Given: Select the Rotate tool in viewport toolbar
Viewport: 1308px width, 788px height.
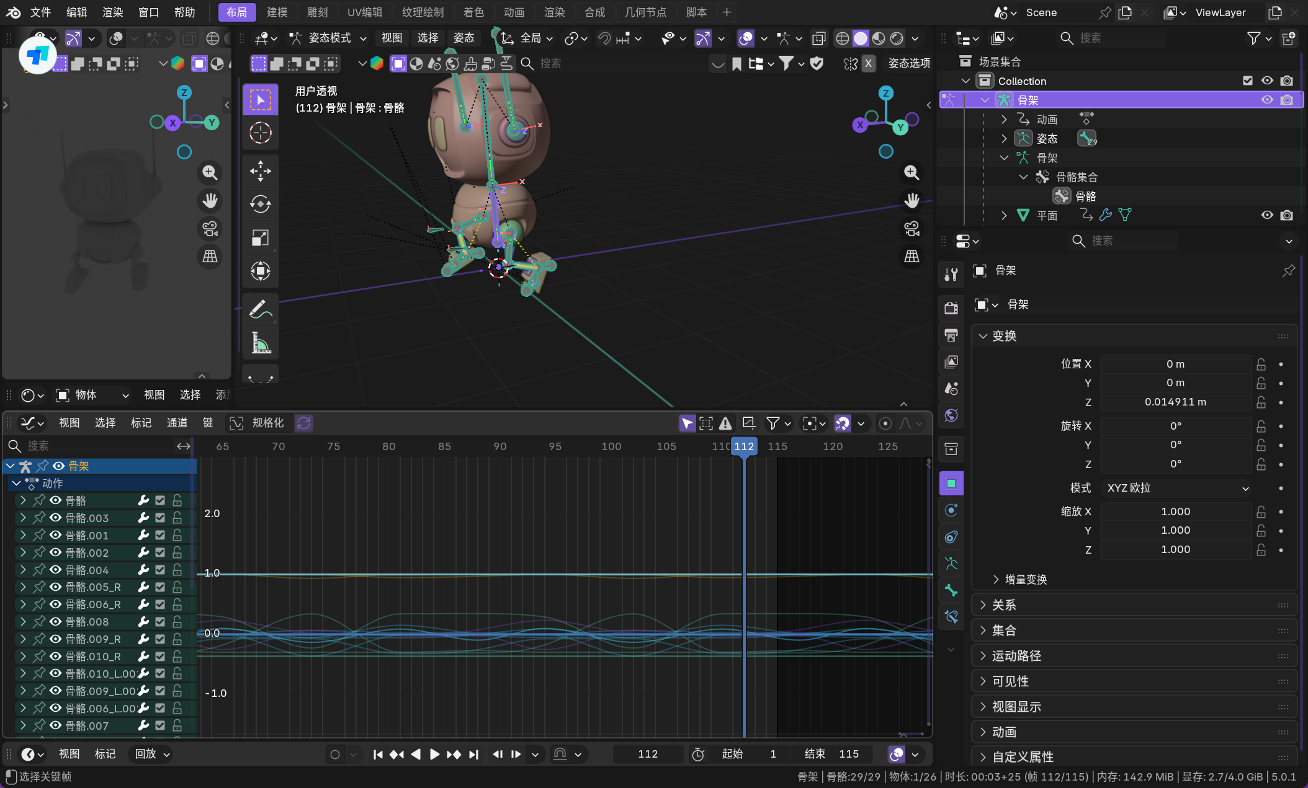Looking at the screenshot, I should pyautogui.click(x=260, y=204).
